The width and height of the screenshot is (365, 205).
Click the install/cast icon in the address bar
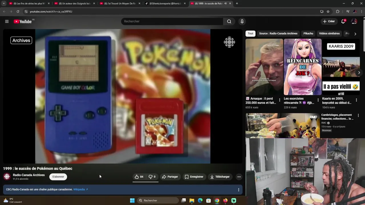(x=322, y=11)
